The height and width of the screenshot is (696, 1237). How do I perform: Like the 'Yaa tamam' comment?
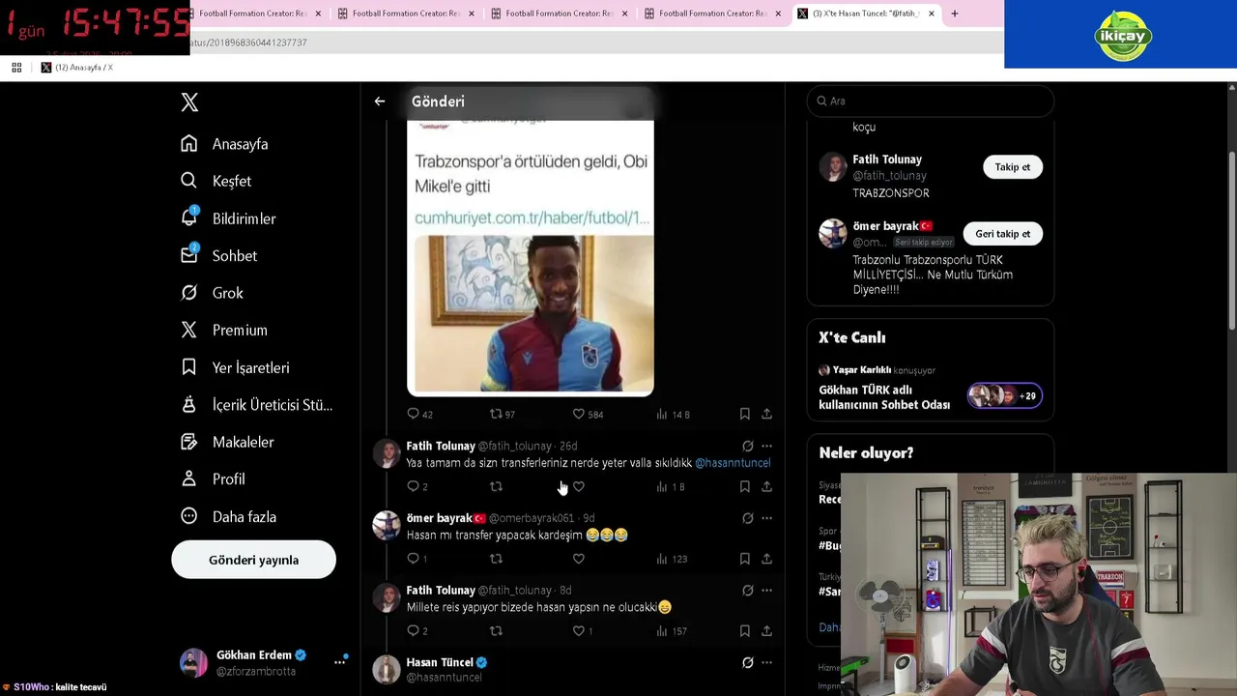578,486
